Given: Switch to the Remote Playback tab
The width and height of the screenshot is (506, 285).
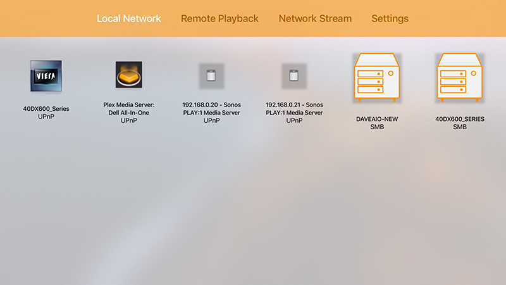Looking at the screenshot, I should (219, 19).
